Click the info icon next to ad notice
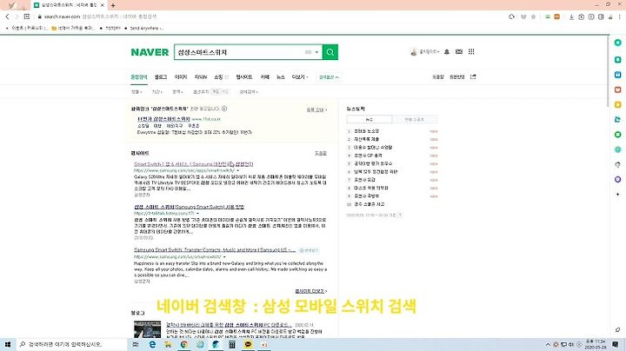The width and height of the screenshot is (626, 351). tap(224, 109)
